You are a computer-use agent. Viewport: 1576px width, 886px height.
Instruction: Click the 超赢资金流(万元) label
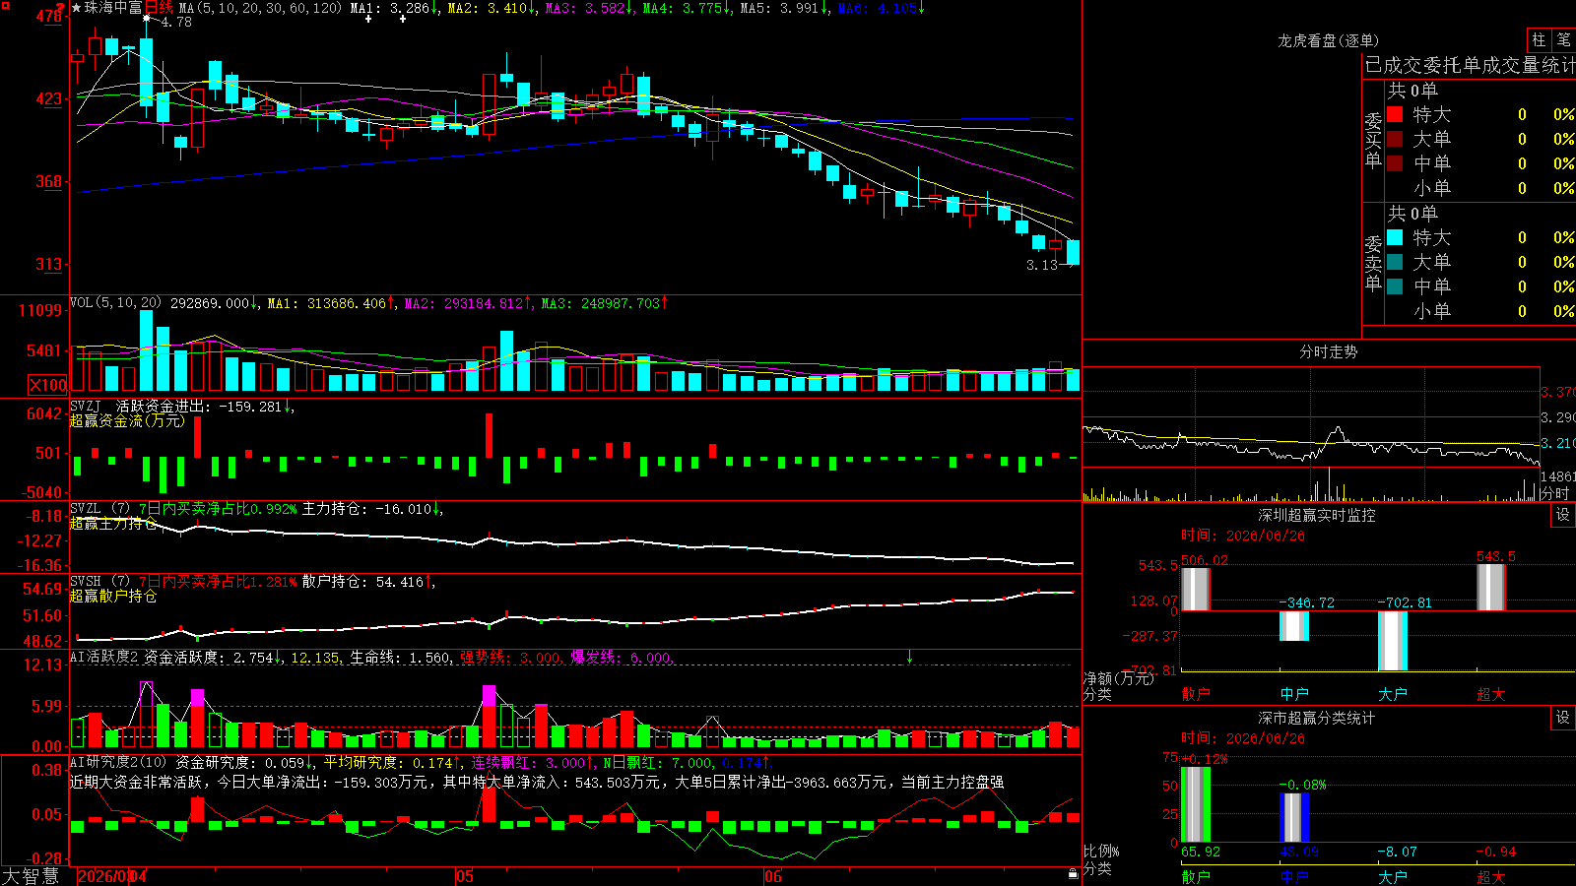pos(127,420)
